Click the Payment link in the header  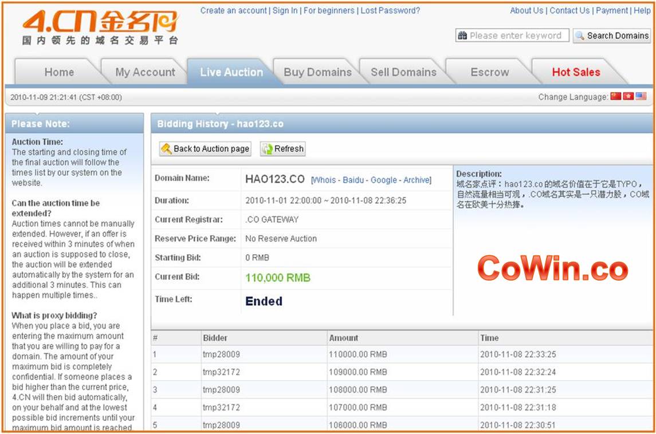pos(612,10)
